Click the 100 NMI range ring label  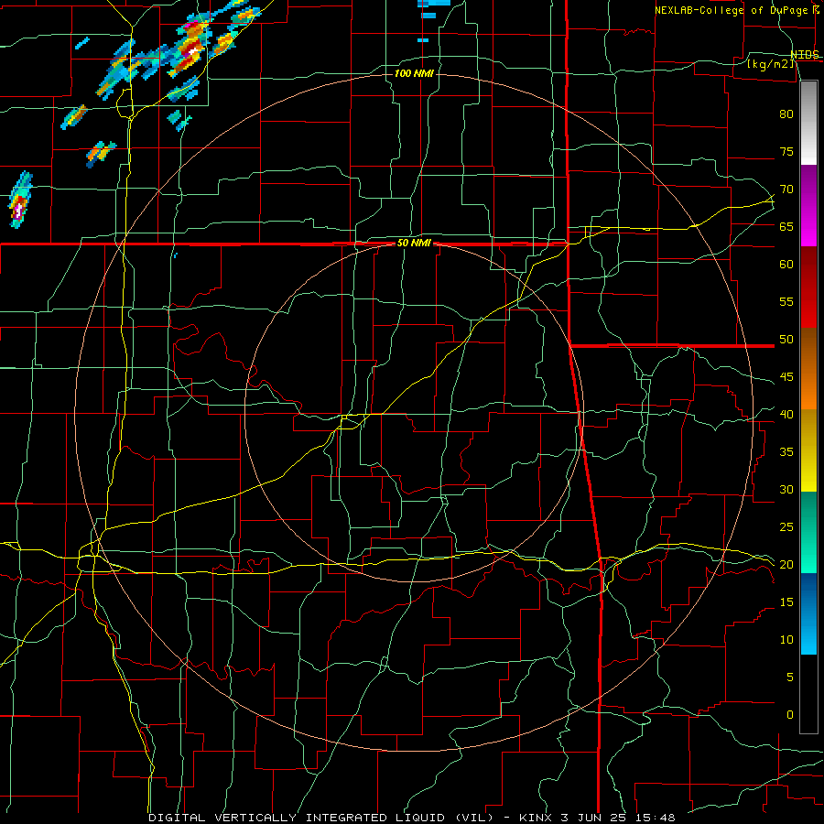(x=414, y=73)
